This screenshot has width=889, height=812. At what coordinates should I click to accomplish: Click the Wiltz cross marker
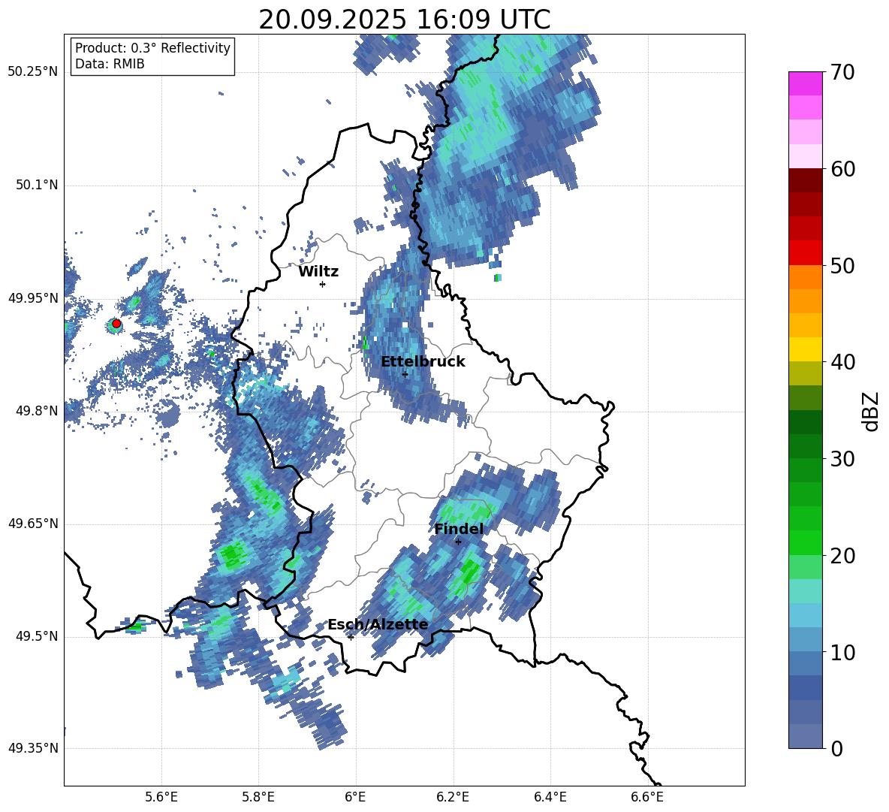coord(323,284)
